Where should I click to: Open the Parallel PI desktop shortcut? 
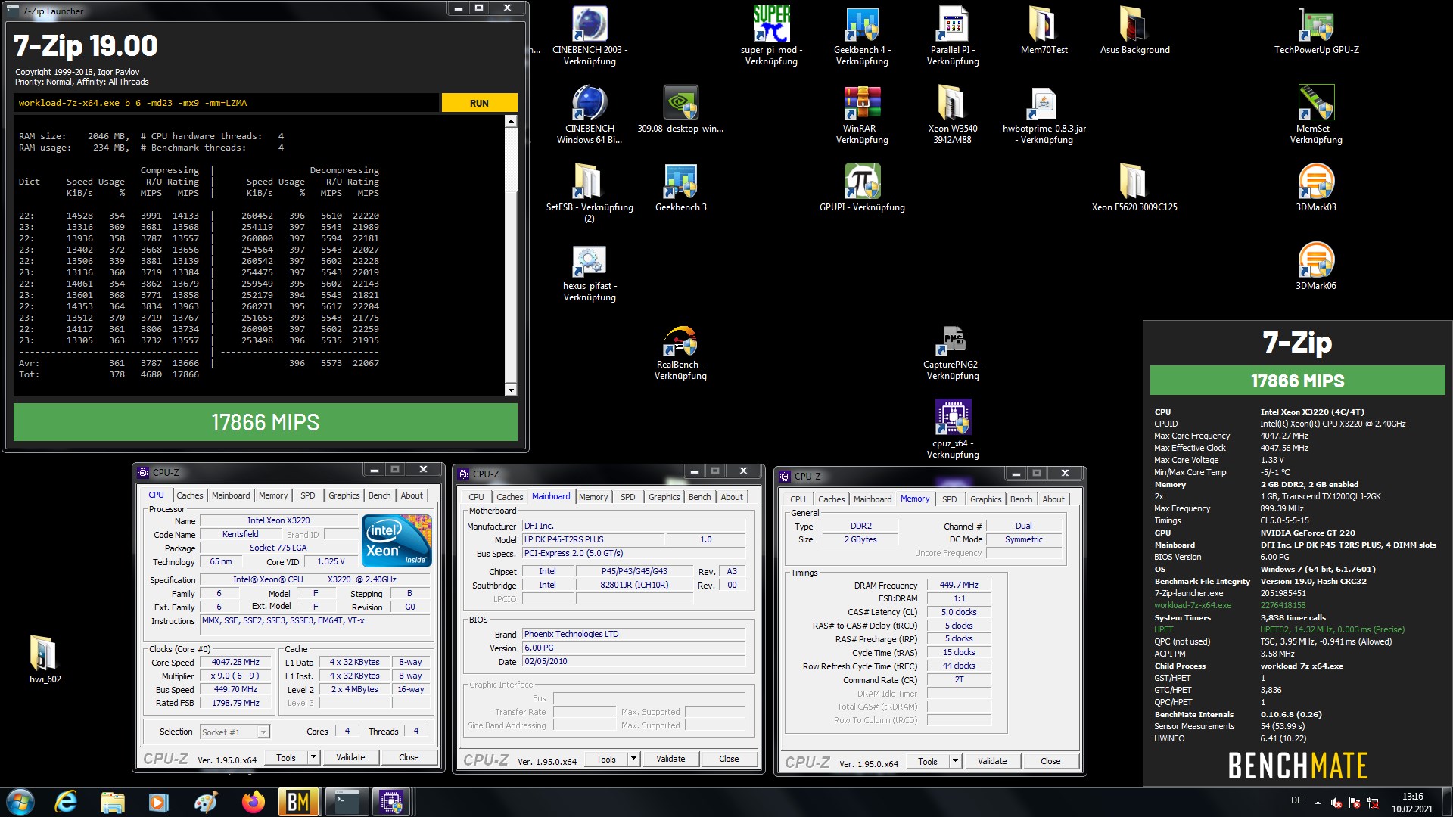[953, 36]
